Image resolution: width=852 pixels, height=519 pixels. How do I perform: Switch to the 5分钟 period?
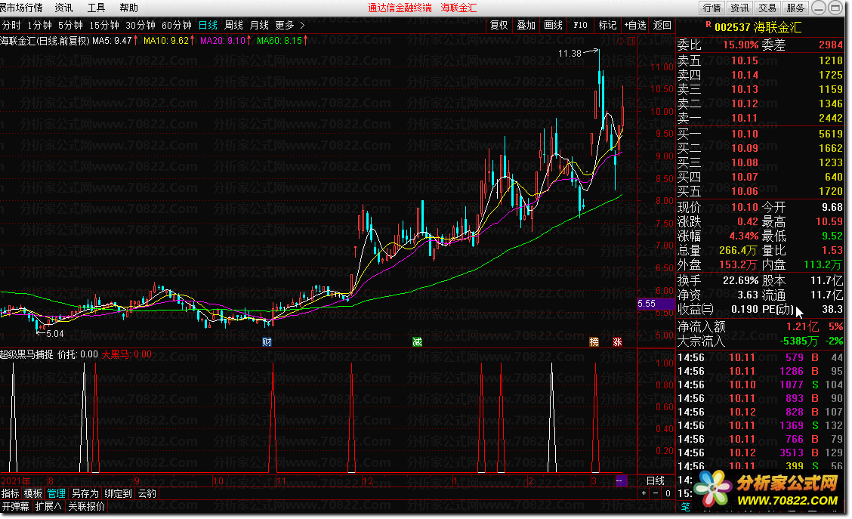pyautogui.click(x=70, y=25)
